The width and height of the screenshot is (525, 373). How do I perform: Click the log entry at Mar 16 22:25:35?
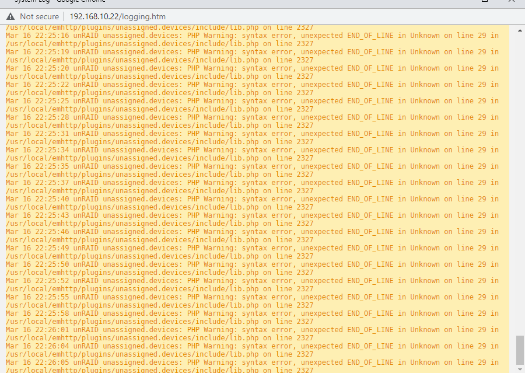point(252,170)
